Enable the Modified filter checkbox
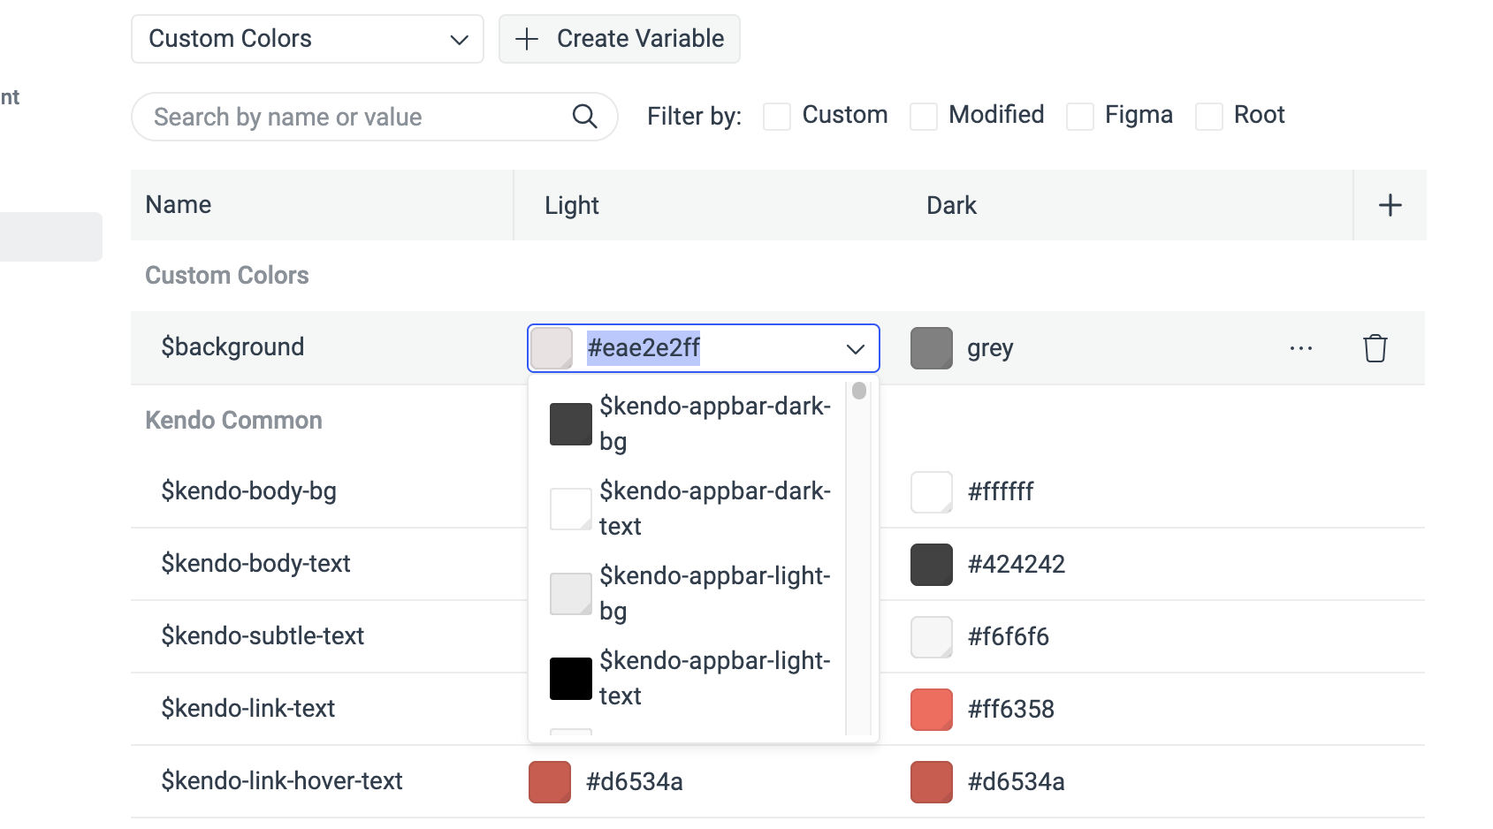The image size is (1493, 829). (924, 116)
